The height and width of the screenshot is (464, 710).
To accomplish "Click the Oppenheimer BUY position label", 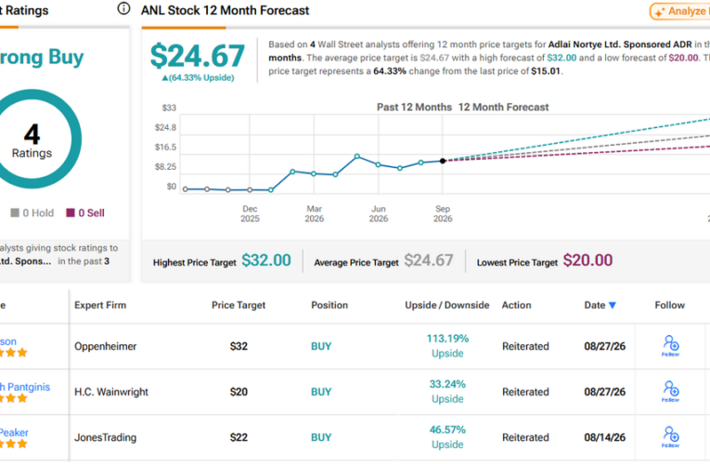I will point(321,347).
